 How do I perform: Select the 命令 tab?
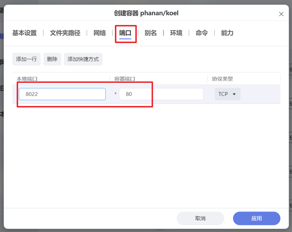[201, 33]
